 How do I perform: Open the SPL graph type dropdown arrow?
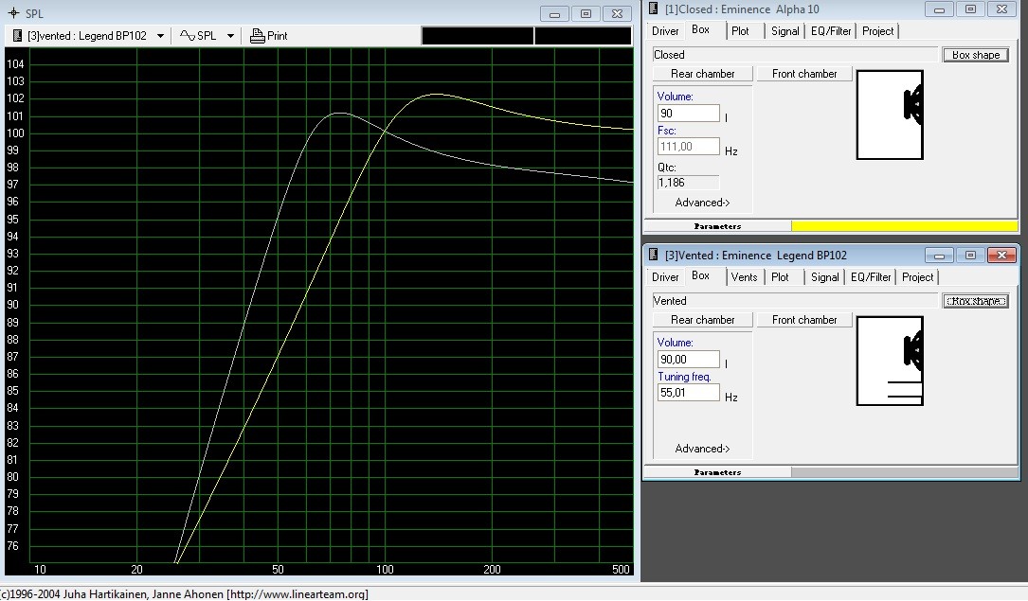click(231, 36)
